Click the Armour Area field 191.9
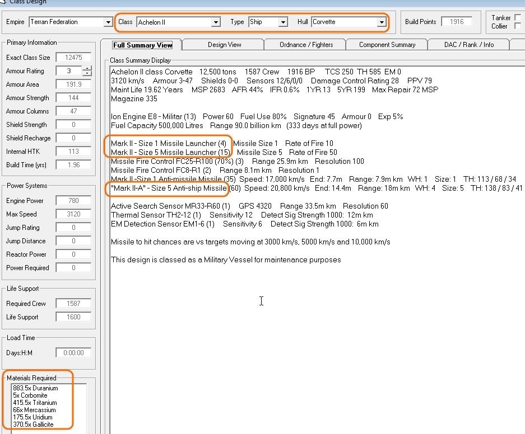525x434 pixels. (x=73, y=84)
